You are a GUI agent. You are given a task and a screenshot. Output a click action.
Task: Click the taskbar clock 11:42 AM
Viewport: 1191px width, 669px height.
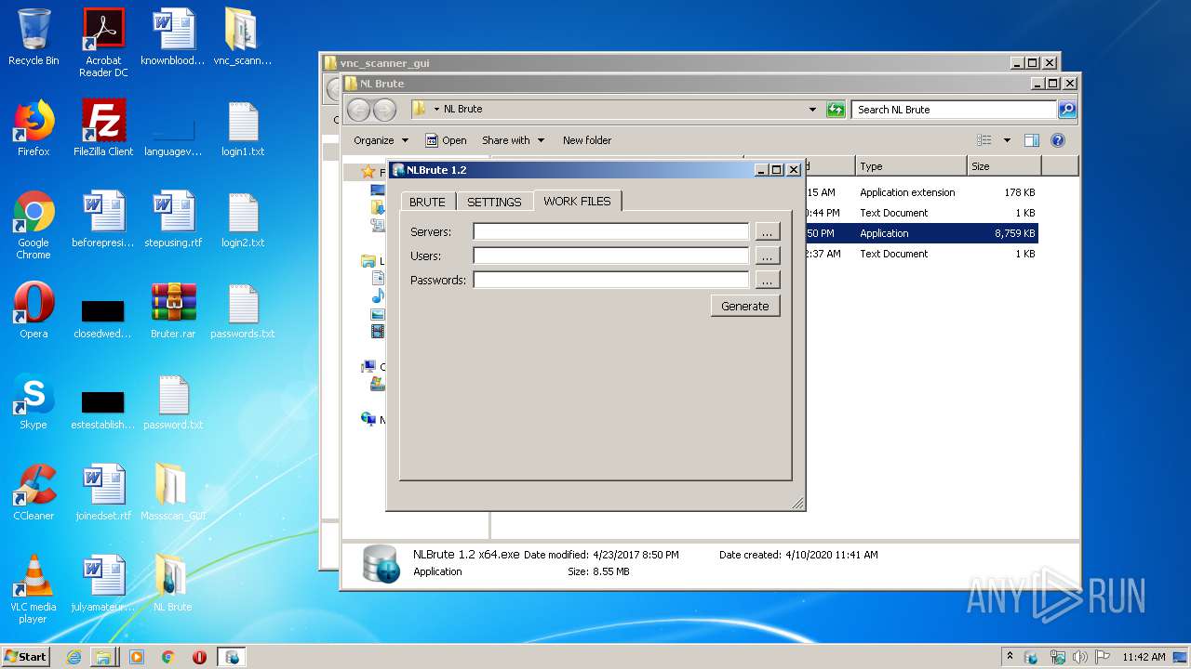pyautogui.click(x=1144, y=657)
